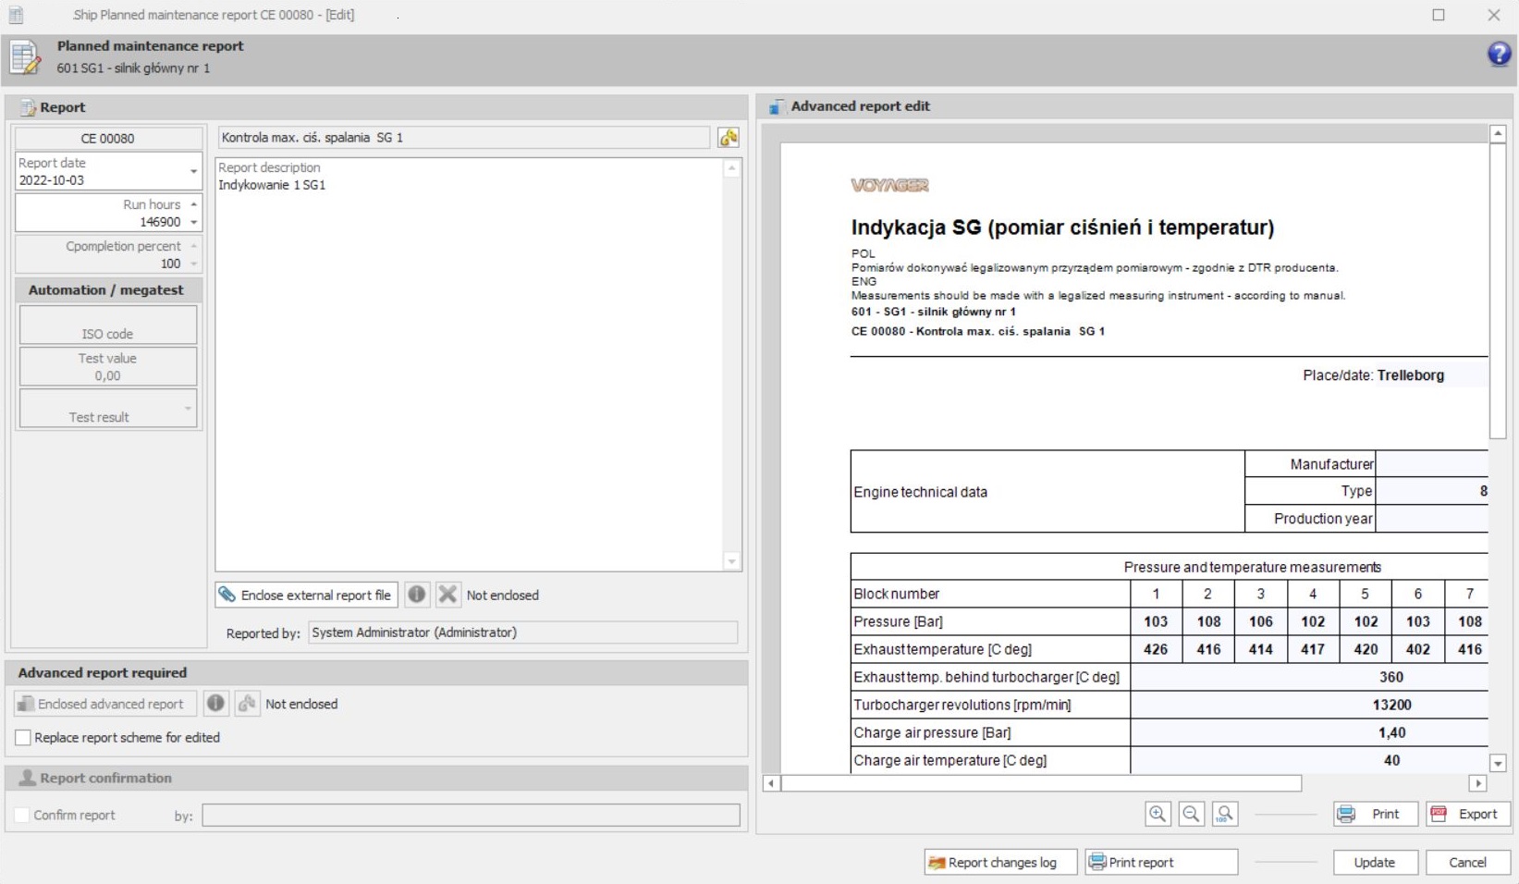Print the advanced report preview
The image size is (1519, 884).
[1376, 814]
